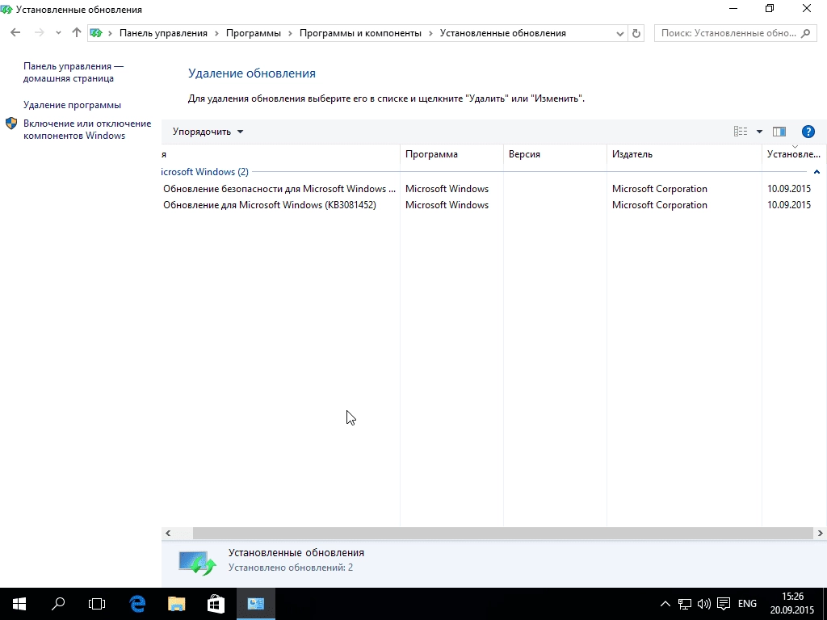The image size is (827, 620).
Task: Expand chevron after Панель управления breadcrumb
Action: [x=216, y=33]
